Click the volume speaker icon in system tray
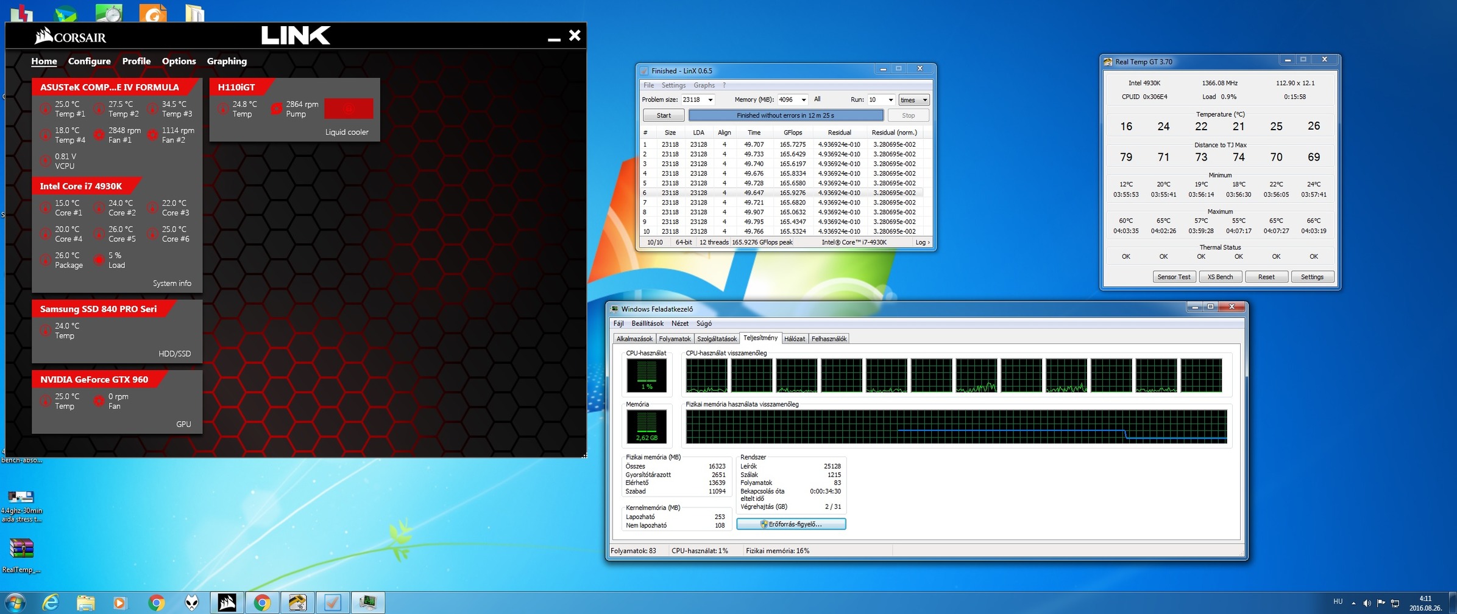 coord(1367,603)
